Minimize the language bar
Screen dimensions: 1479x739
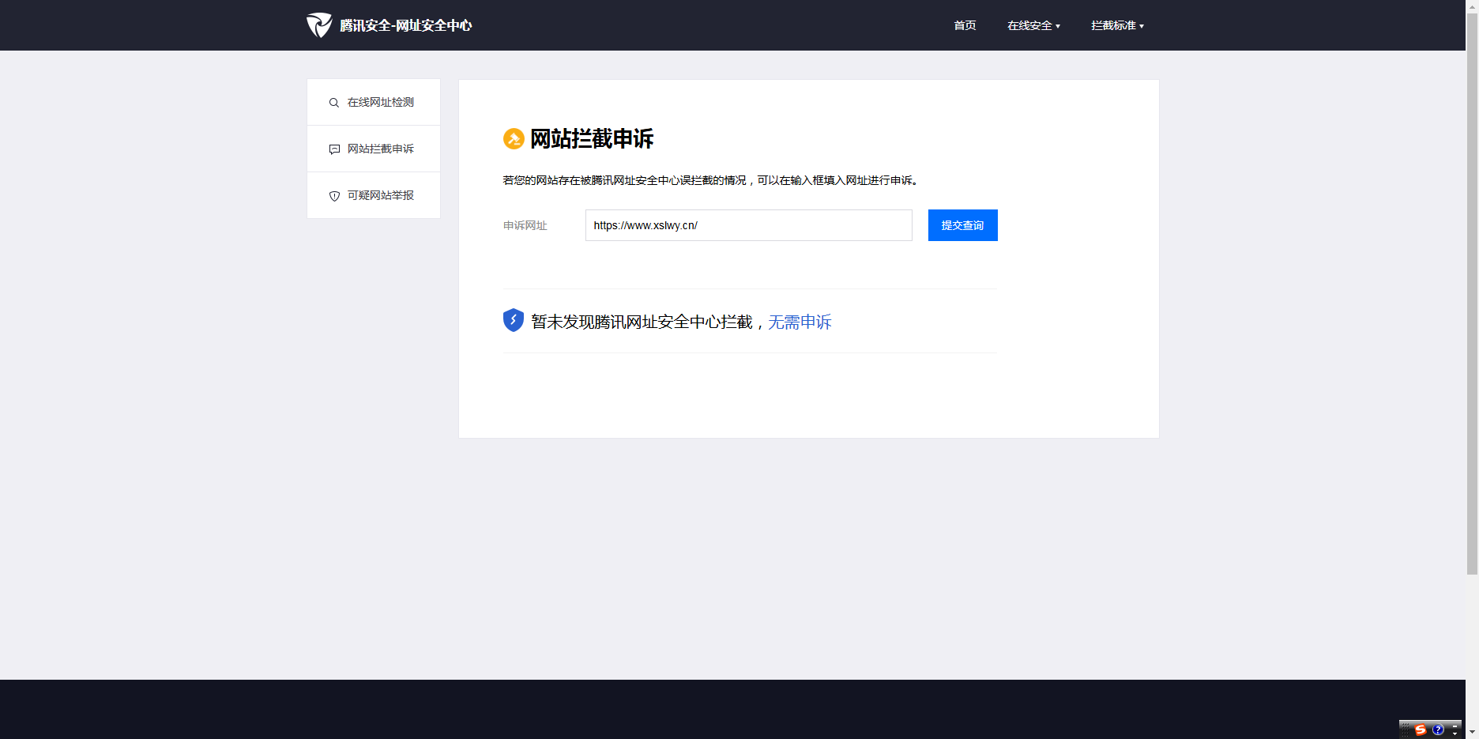1455,726
